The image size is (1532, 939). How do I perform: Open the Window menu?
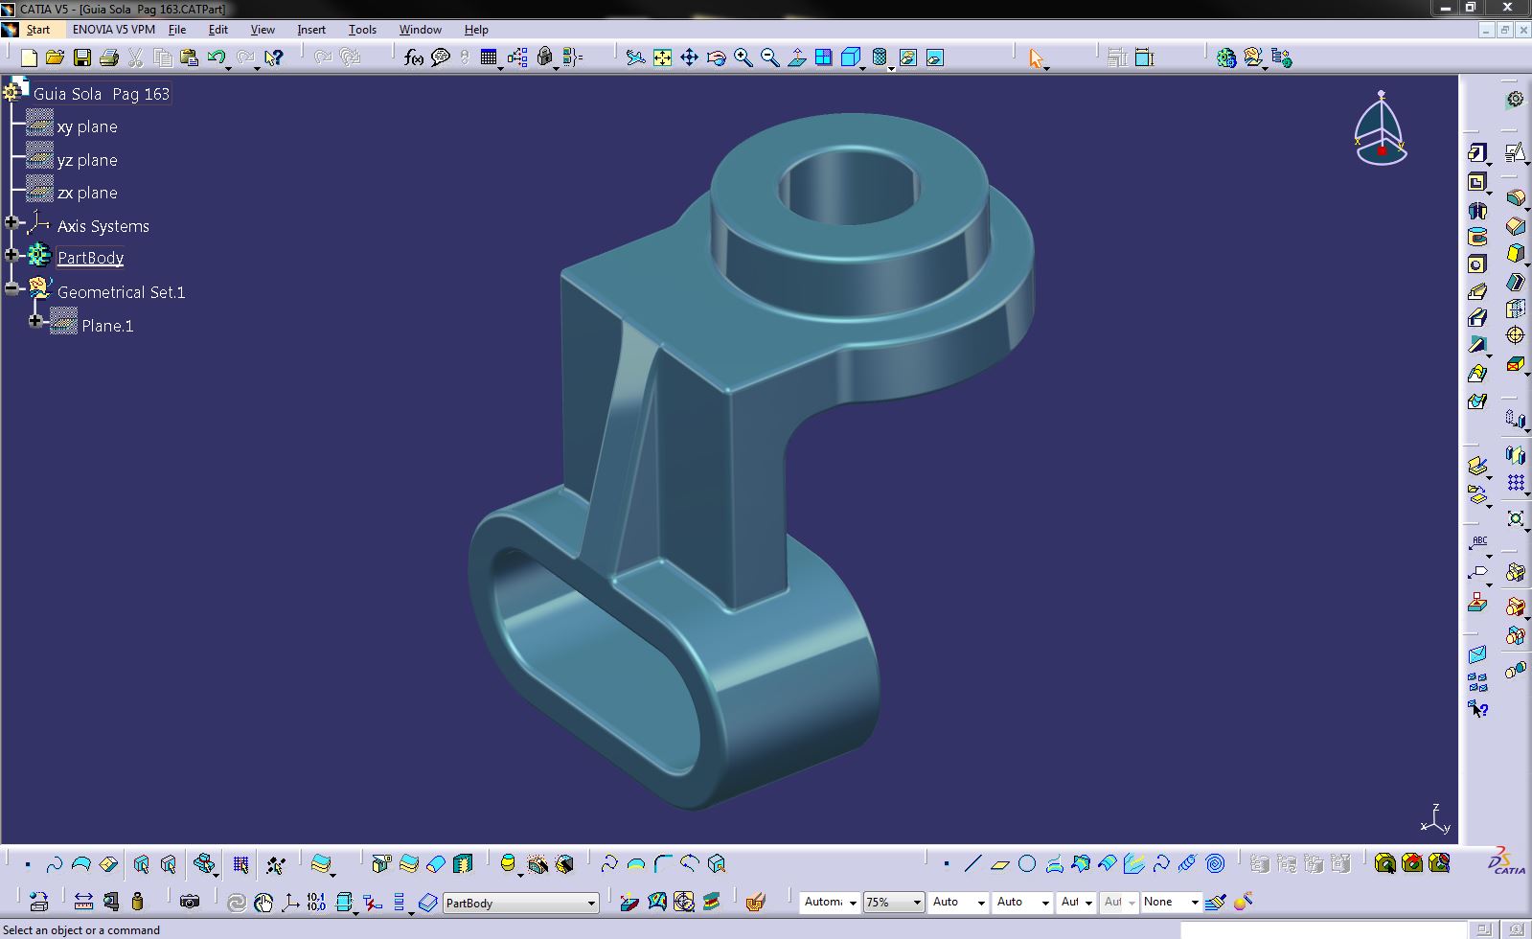tap(421, 30)
